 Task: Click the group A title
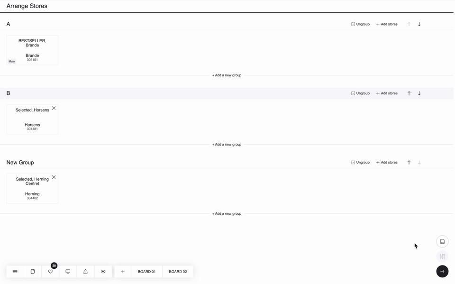click(8, 24)
